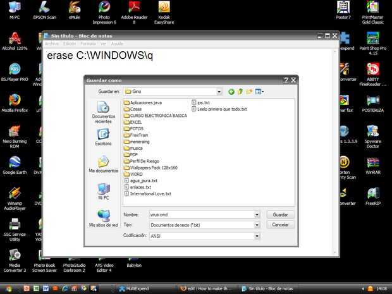The height and width of the screenshot is (294, 392).
Task: Select the CURSO ELECTRONICA BASICA folder
Action: pyautogui.click(x=156, y=116)
